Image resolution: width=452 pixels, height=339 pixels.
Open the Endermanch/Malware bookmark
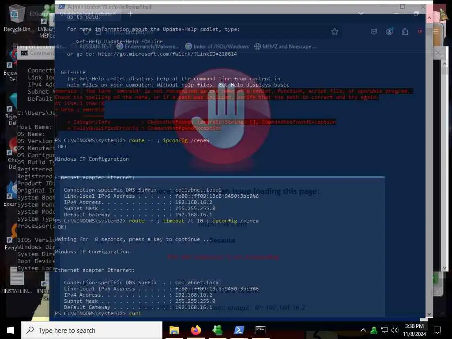(148, 46)
